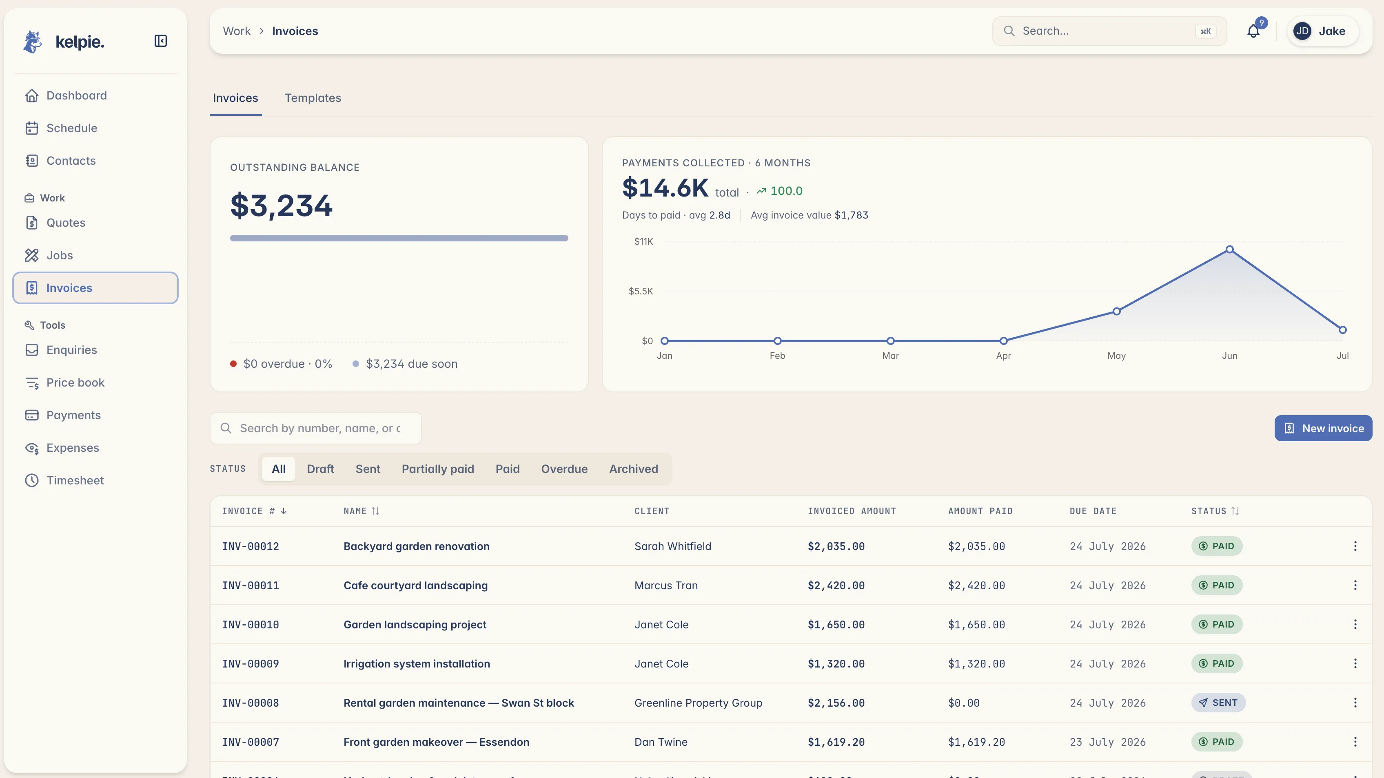Click the PAID badge on INV-00012
1384x778 pixels.
click(1217, 546)
